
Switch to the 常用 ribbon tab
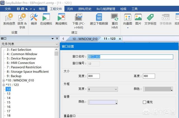point(42,9)
